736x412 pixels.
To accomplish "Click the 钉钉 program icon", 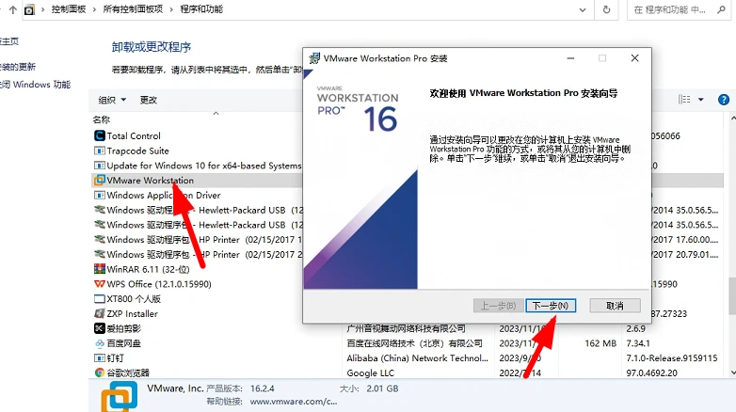I will coord(100,358).
